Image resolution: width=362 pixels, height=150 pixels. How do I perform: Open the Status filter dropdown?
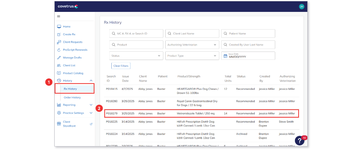[136, 56]
